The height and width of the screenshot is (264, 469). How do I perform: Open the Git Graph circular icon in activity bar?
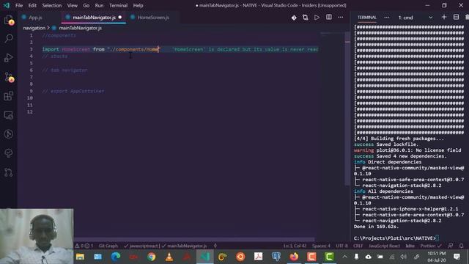(x=8, y=134)
